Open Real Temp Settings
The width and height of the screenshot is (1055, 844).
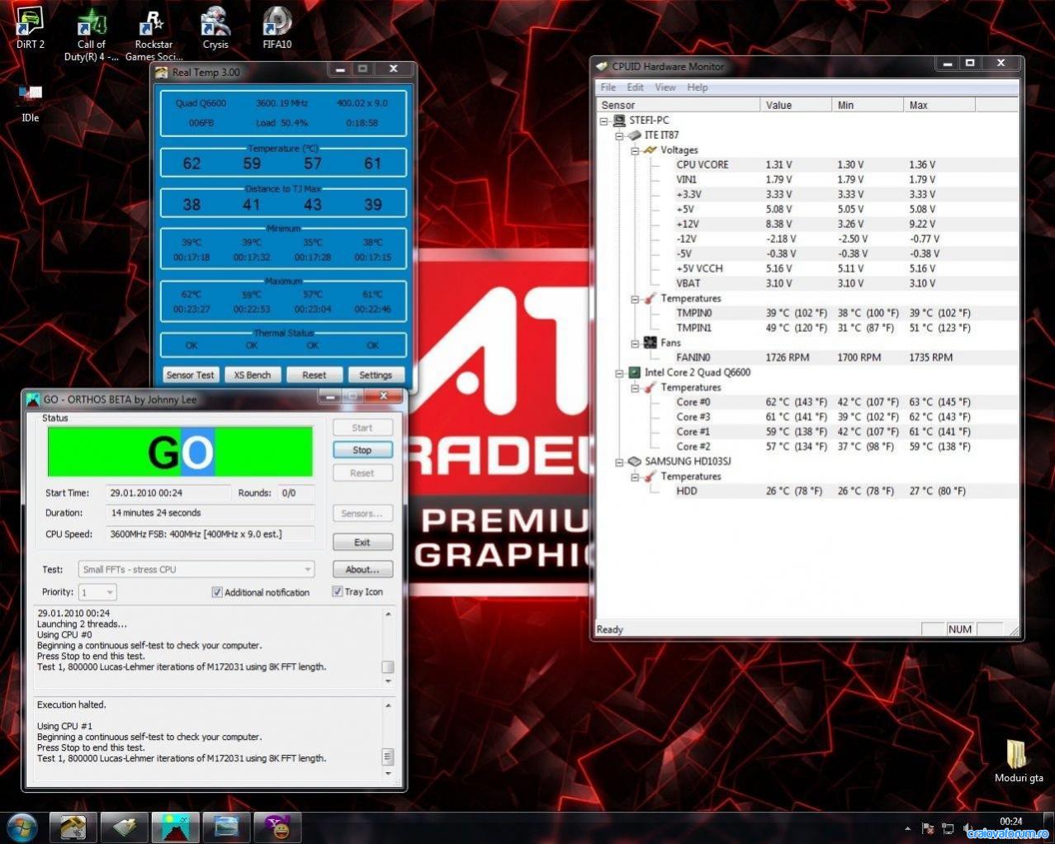pos(376,375)
